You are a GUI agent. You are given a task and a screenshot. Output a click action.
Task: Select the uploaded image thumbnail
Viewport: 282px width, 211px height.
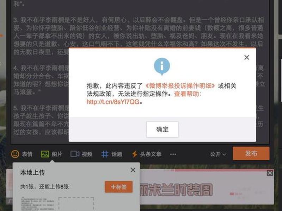(x=37, y=204)
